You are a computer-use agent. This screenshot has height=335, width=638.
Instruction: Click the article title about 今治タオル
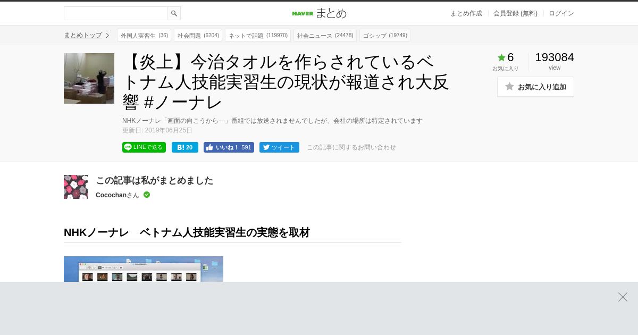point(286,81)
